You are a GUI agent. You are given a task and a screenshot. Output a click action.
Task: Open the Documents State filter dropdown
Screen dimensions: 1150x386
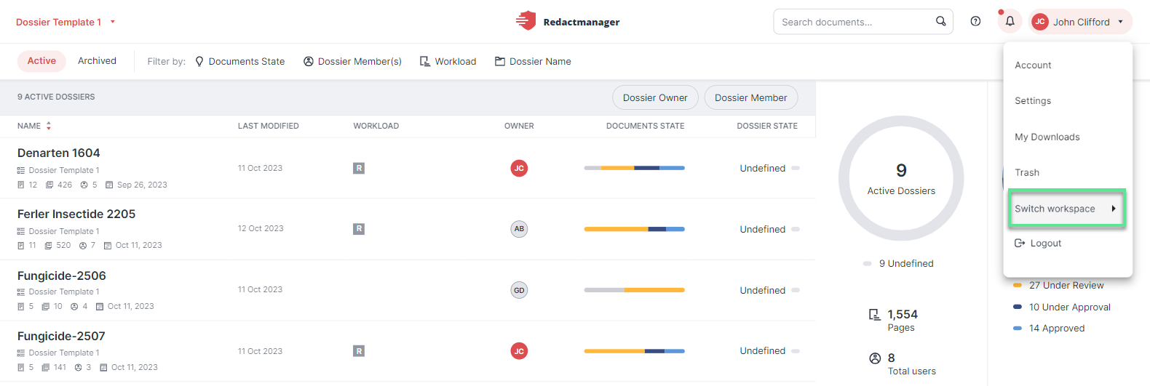tap(240, 62)
